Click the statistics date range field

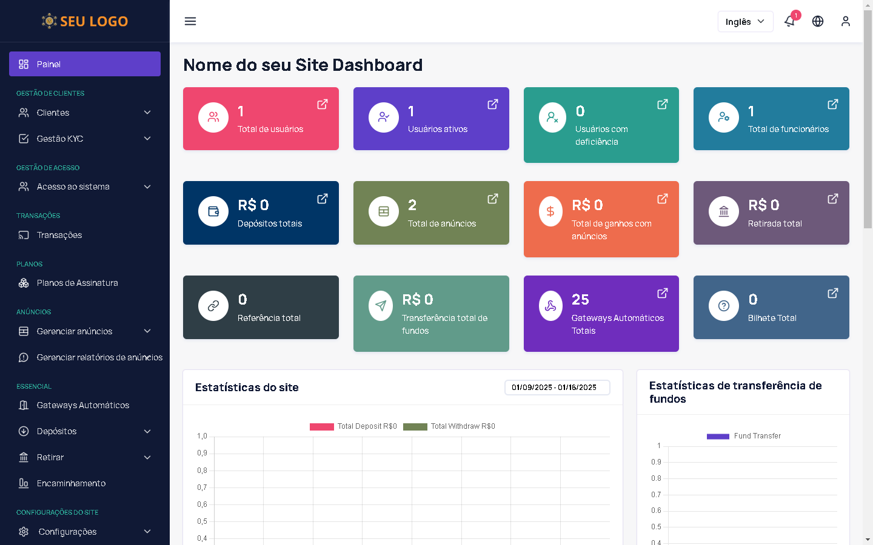557,388
